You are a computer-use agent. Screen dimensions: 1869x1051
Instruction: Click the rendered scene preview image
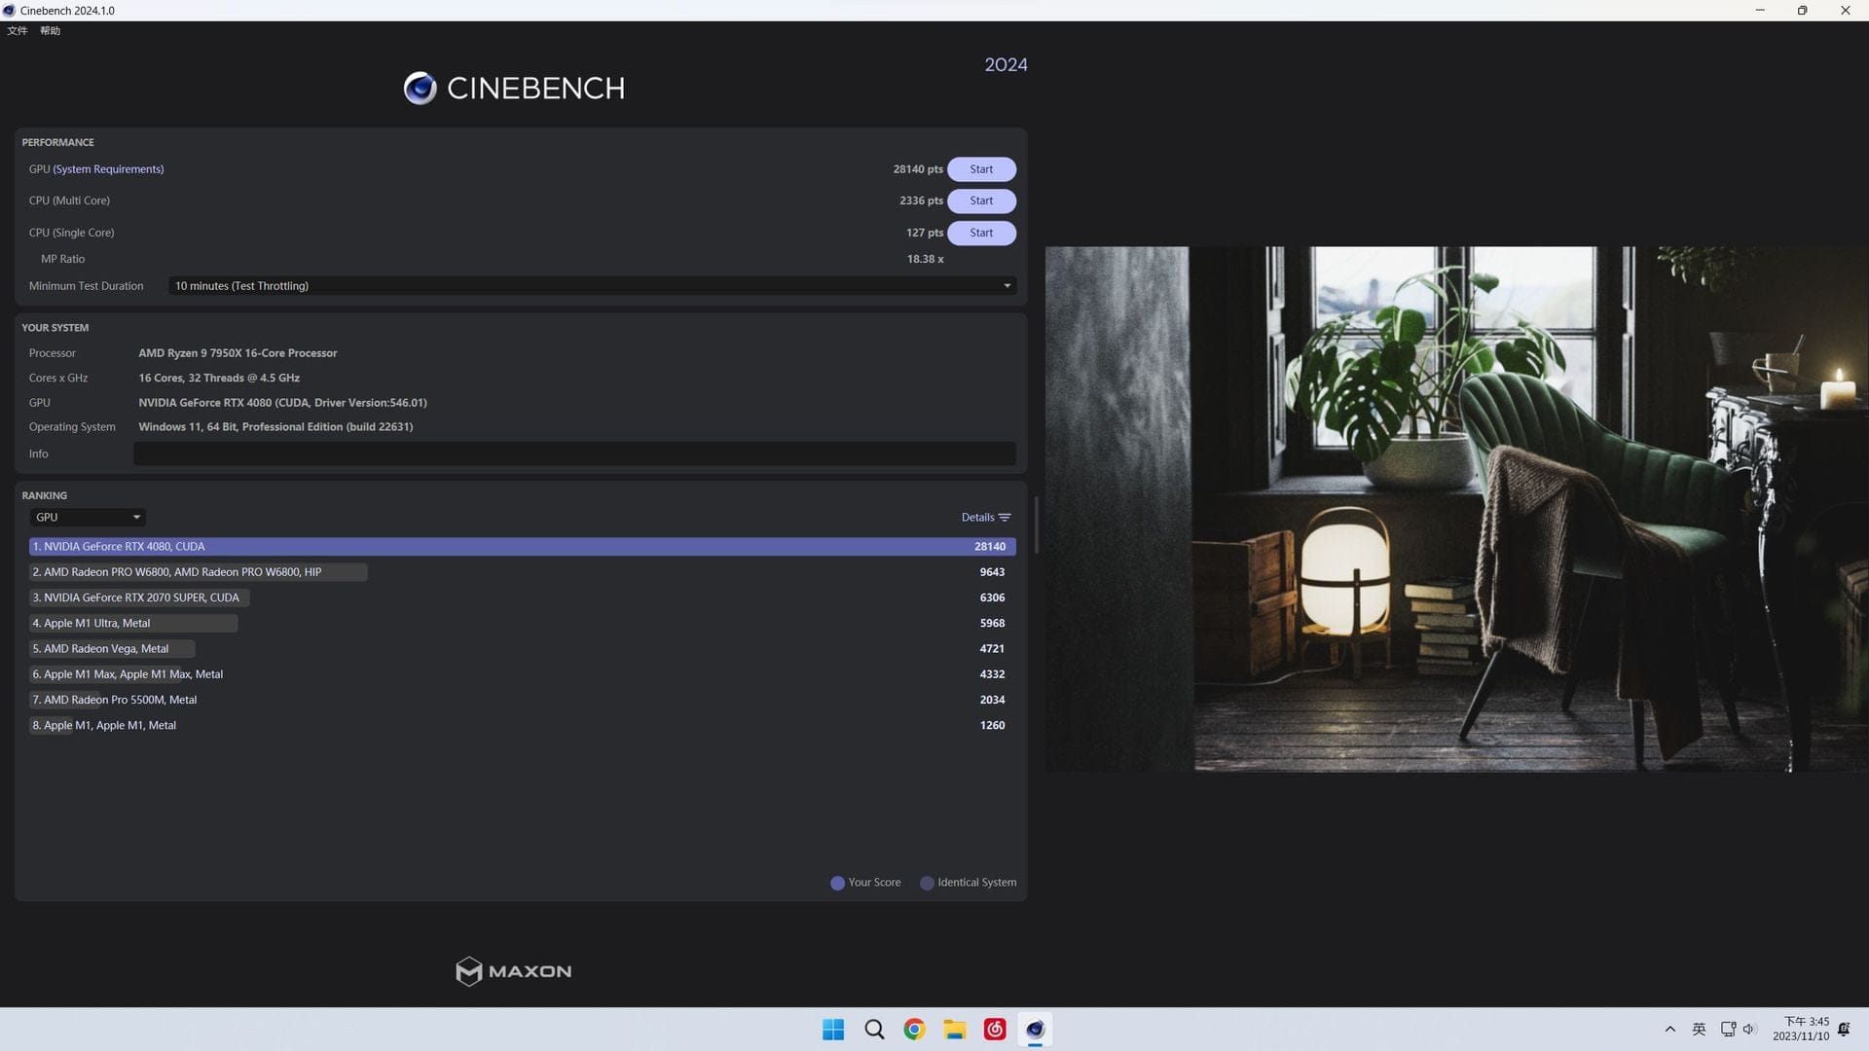pyautogui.click(x=1456, y=509)
